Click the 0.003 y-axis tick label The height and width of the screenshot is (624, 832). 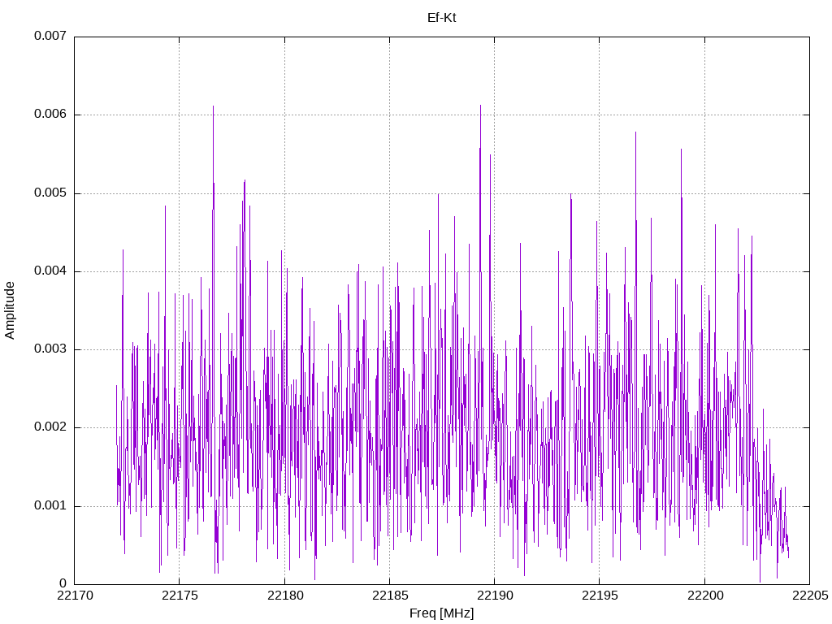coord(50,349)
